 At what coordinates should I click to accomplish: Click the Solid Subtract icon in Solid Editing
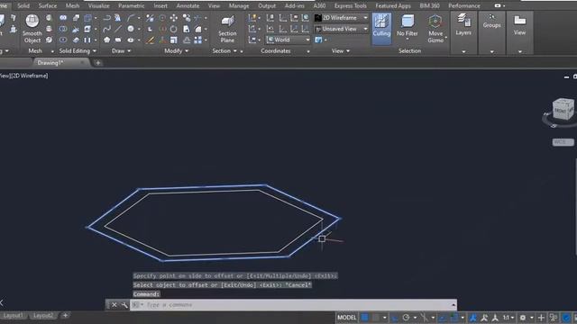point(63,29)
